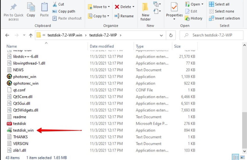Click Select all
The height and width of the screenshot is (160, 247).
point(219,4)
